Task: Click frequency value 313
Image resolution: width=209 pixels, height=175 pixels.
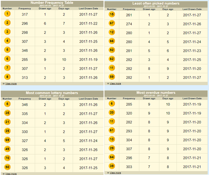Action: 25,78
